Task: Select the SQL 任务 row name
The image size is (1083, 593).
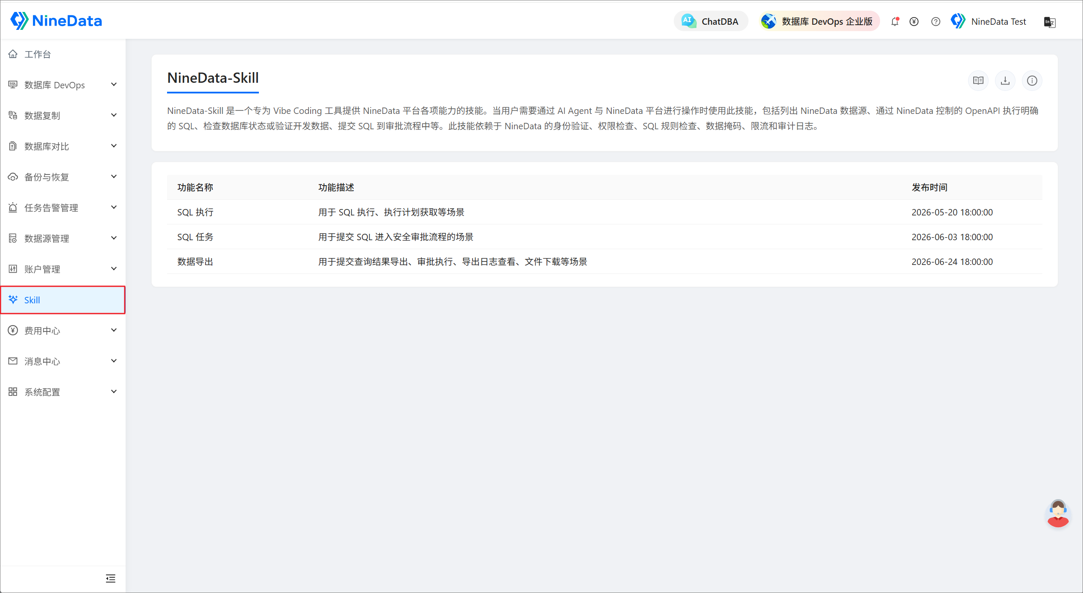Action: tap(195, 237)
